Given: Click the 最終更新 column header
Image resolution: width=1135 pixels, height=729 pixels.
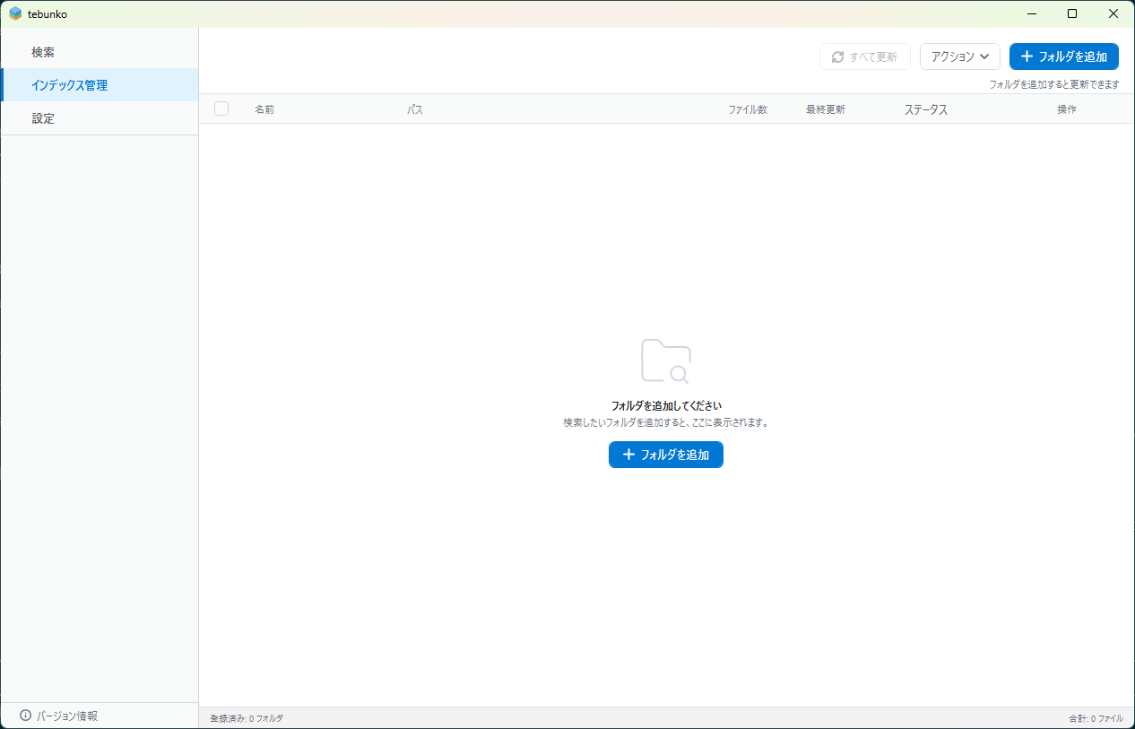Looking at the screenshot, I should tap(826, 109).
